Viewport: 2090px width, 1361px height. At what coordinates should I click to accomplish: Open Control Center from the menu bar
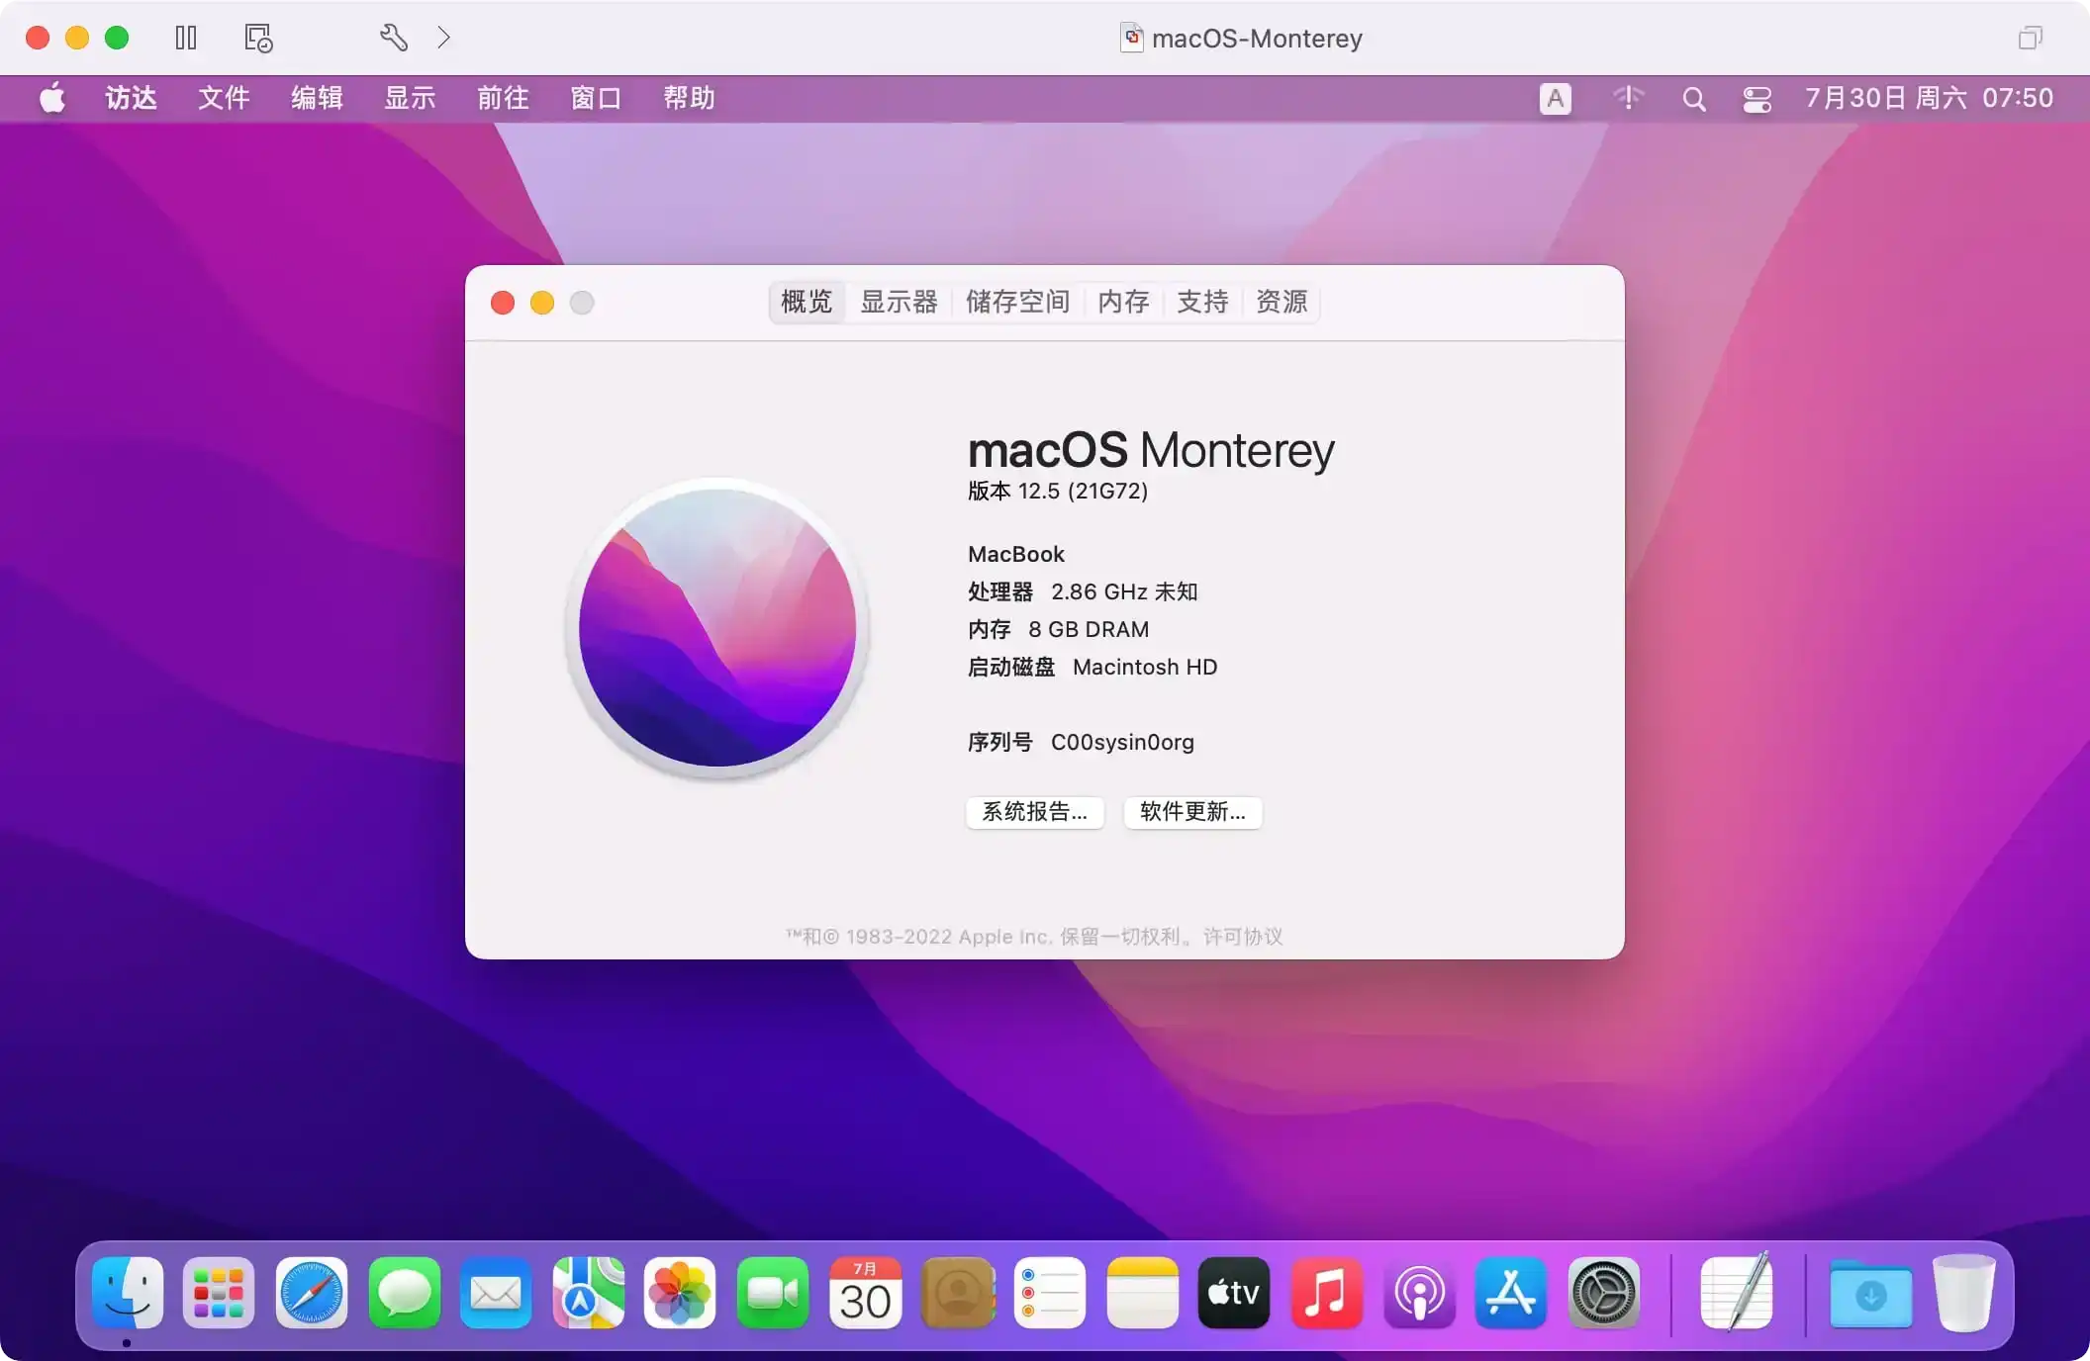coord(1757,98)
